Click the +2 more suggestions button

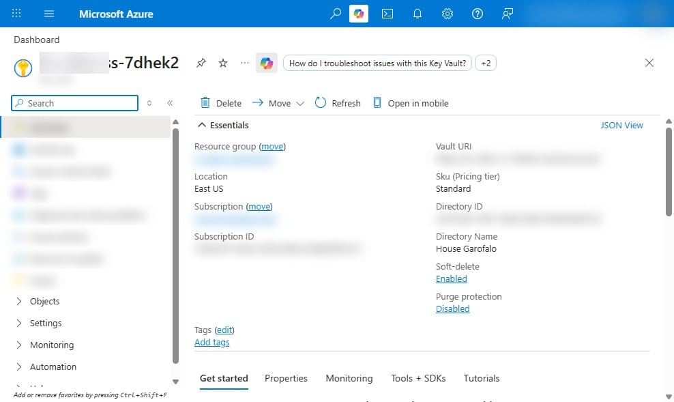point(486,63)
